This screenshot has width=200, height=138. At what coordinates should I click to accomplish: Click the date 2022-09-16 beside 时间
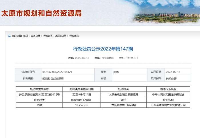(x=82, y=58)
